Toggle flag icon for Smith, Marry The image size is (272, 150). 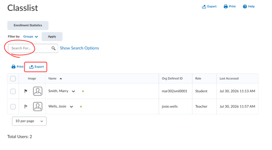[x=26, y=91]
